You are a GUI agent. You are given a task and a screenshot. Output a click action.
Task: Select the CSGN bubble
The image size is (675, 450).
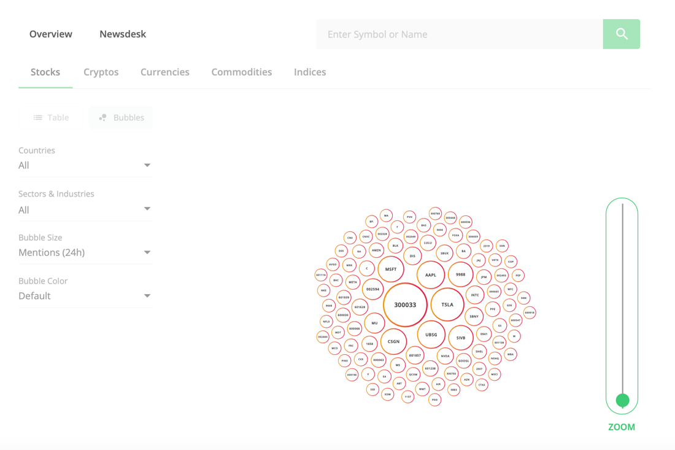click(393, 341)
